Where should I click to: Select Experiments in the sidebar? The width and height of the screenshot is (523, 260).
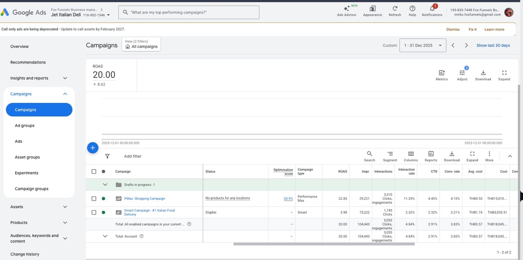tap(27, 173)
